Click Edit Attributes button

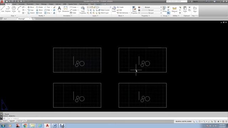[123, 13]
